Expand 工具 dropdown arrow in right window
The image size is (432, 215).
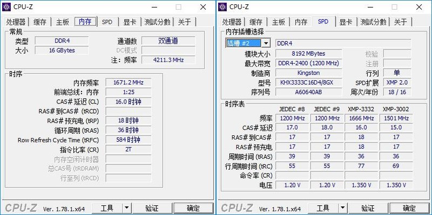click(x=342, y=209)
